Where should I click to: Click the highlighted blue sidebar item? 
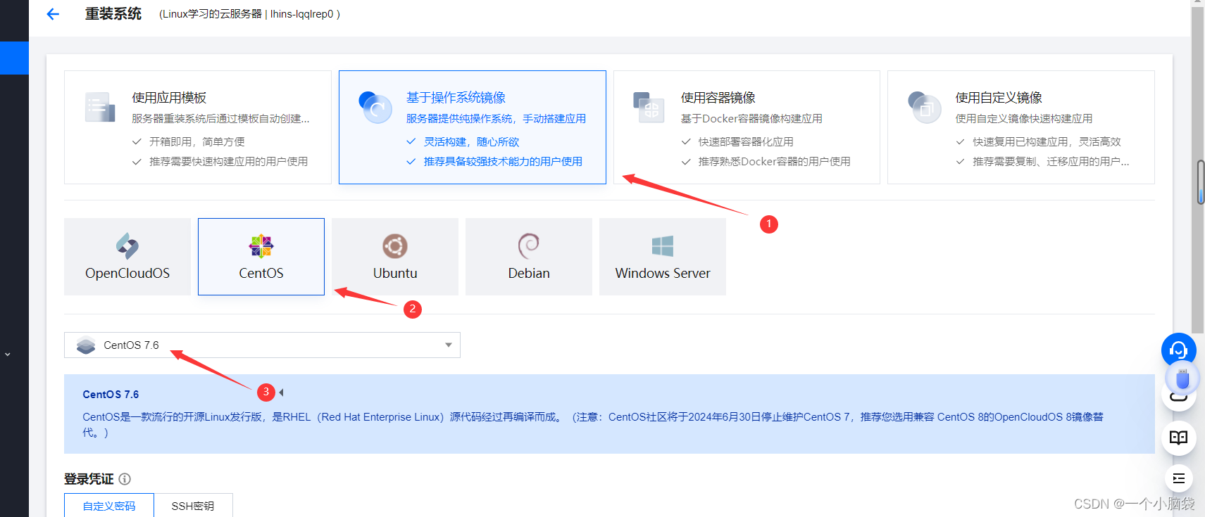point(14,58)
